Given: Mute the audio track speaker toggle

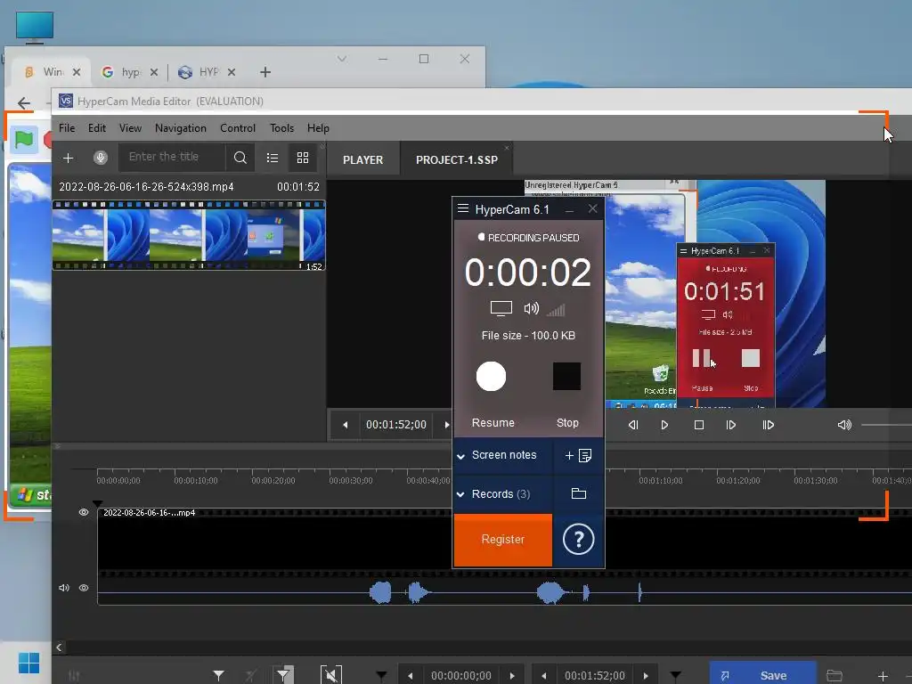Looking at the screenshot, I should point(64,588).
